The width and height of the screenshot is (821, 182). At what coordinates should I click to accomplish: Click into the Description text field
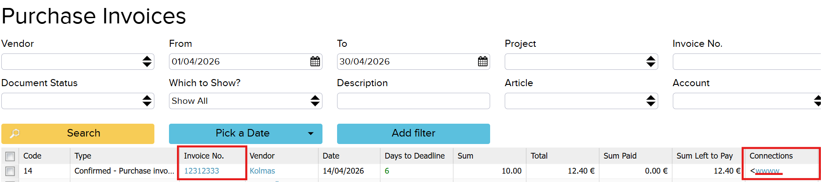(413, 101)
